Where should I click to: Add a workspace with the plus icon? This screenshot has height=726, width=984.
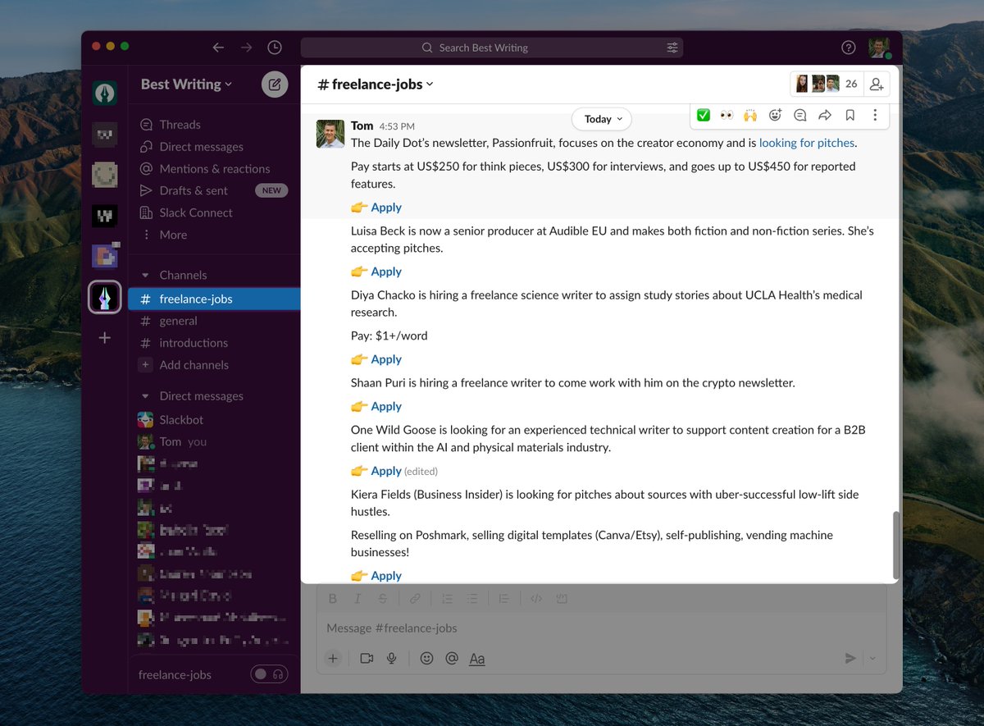click(x=104, y=338)
